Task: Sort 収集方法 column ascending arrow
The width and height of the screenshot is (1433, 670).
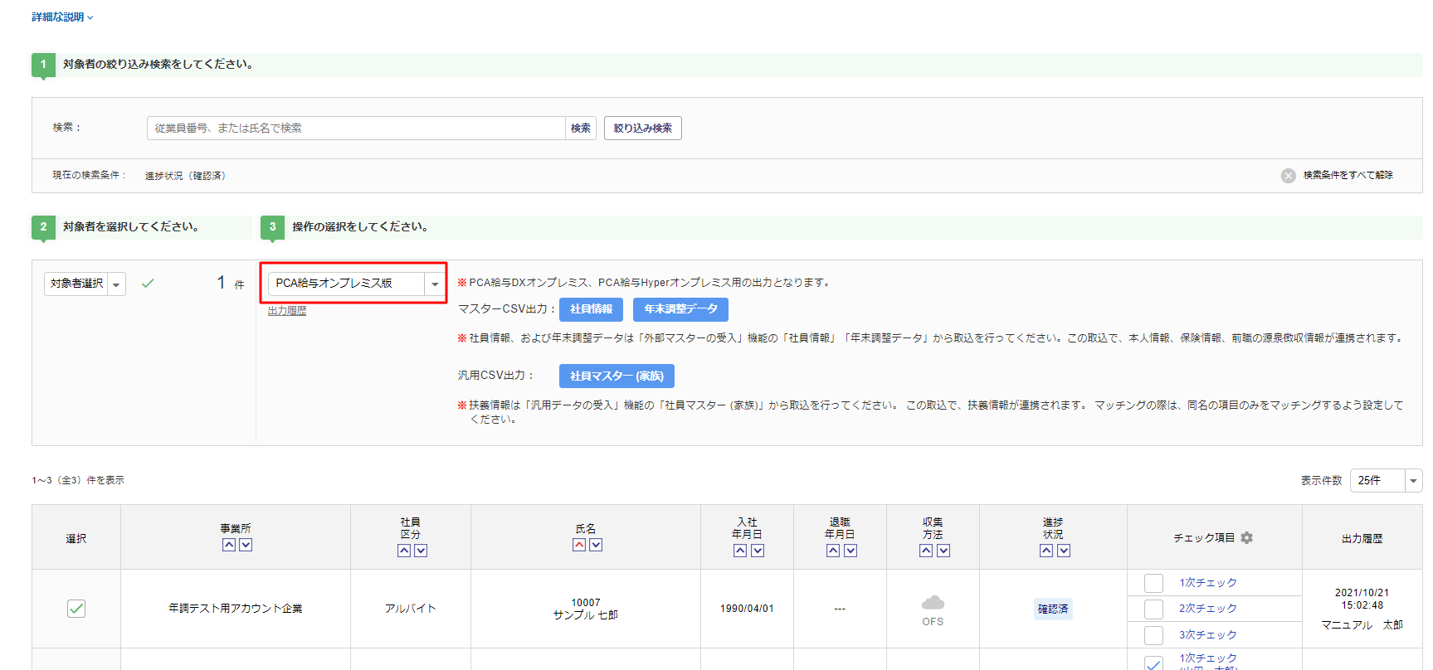Action: pos(926,551)
